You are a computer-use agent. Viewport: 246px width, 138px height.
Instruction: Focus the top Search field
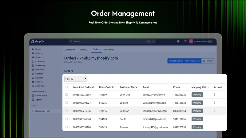point(112,41)
